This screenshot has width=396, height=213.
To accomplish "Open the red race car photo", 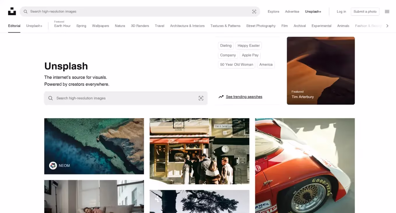I will [x=305, y=165].
